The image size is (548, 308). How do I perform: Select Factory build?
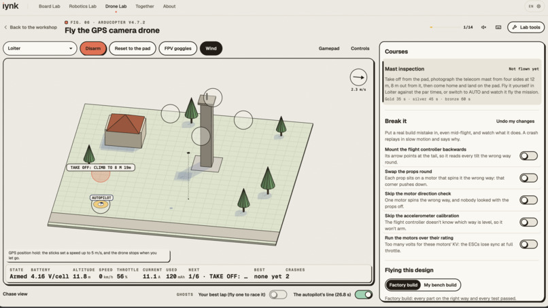pos(403,285)
